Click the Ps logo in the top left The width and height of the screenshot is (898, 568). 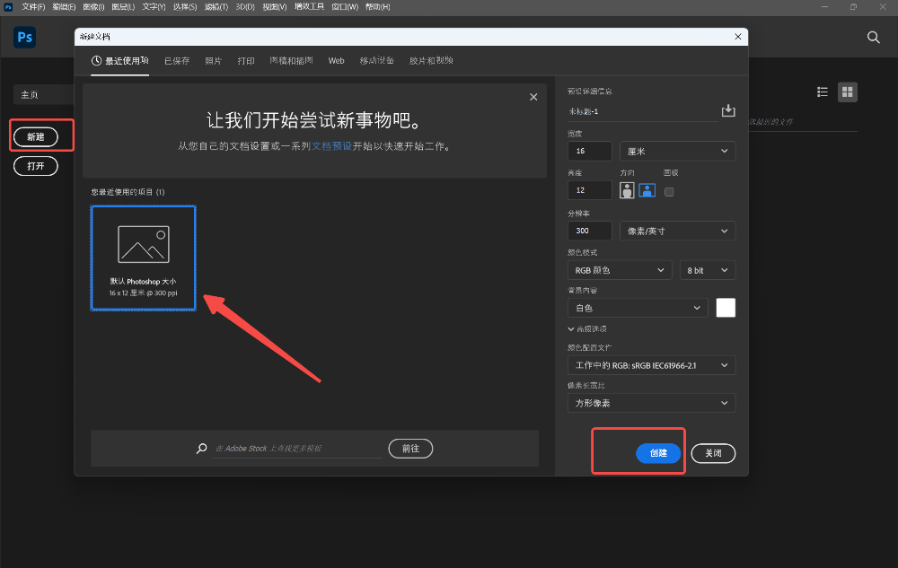(23, 38)
